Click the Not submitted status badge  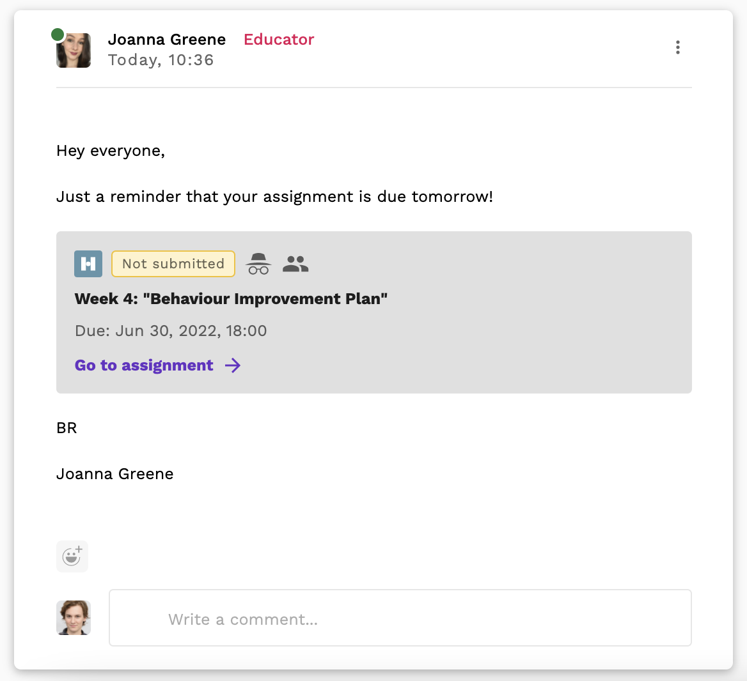(x=173, y=264)
